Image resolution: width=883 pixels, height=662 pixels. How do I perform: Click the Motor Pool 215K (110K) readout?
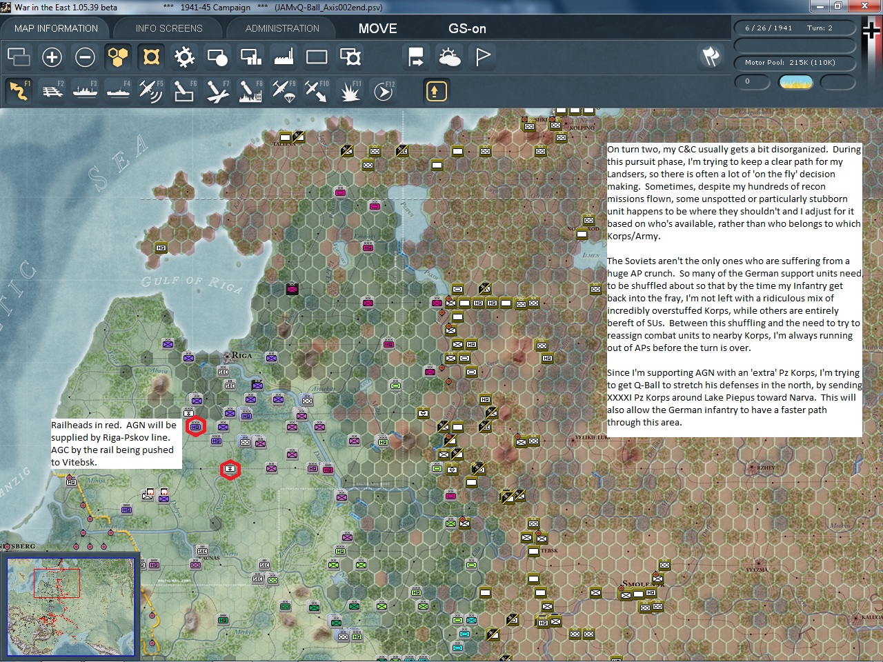(795, 63)
